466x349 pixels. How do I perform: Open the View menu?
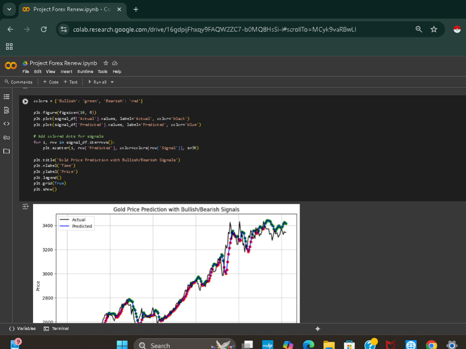[50, 72]
